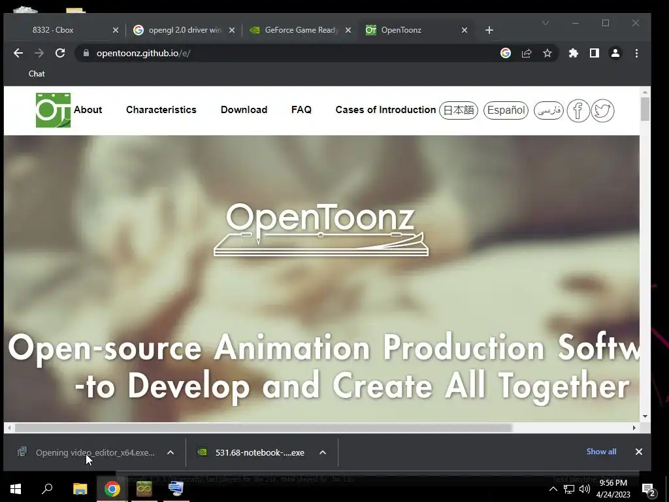
Task: Expand options for 531.68-notebook download
Action: [323, 452]
